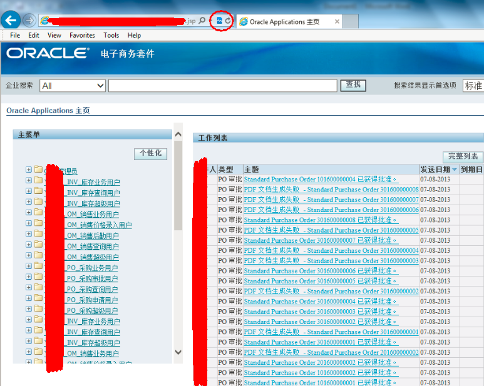Click the 查找 search button

pos(353,85)
